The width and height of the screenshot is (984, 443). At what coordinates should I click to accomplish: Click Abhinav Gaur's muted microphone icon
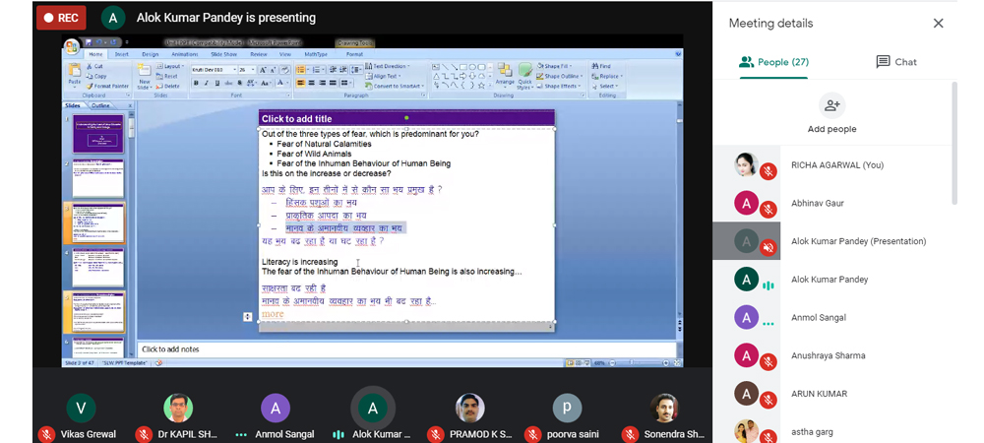768,210
